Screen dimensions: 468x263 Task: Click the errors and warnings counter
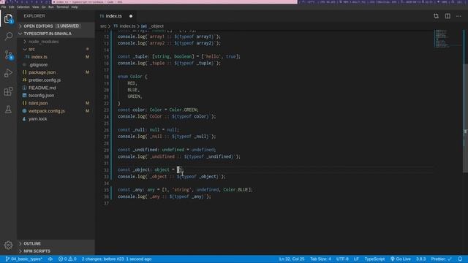67,259
